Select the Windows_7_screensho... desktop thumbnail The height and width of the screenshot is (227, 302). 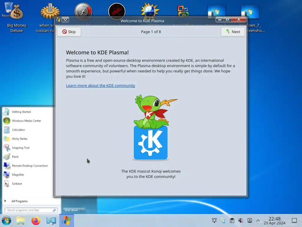250,12
